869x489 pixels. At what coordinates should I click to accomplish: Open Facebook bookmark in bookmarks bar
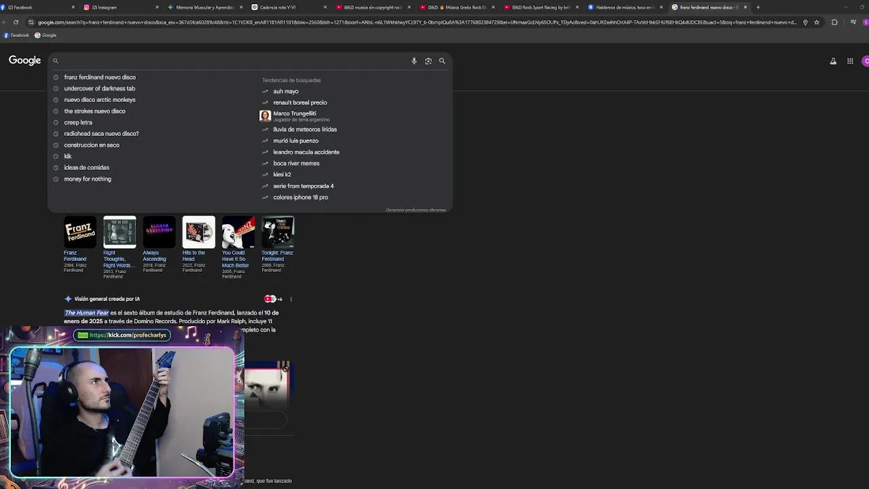(x=16, y=35)
